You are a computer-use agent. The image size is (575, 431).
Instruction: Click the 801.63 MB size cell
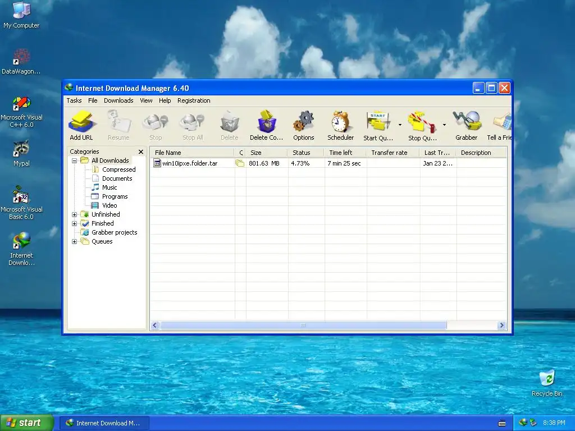tap(264, 163)
